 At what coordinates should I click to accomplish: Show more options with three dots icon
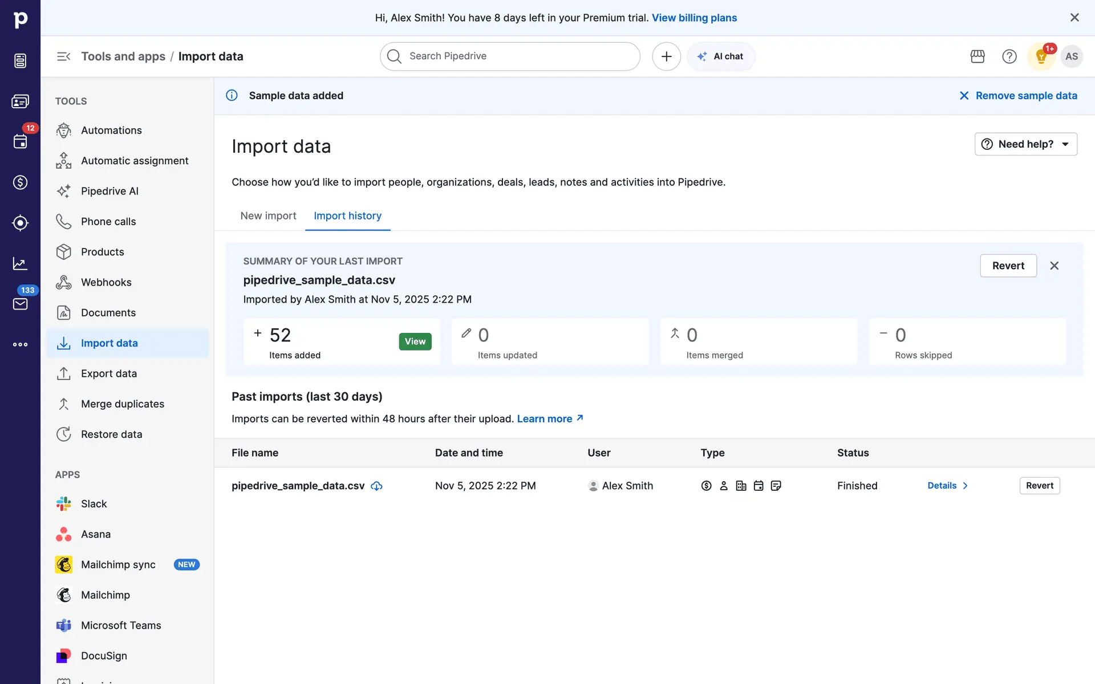click(x=20, y=344)
